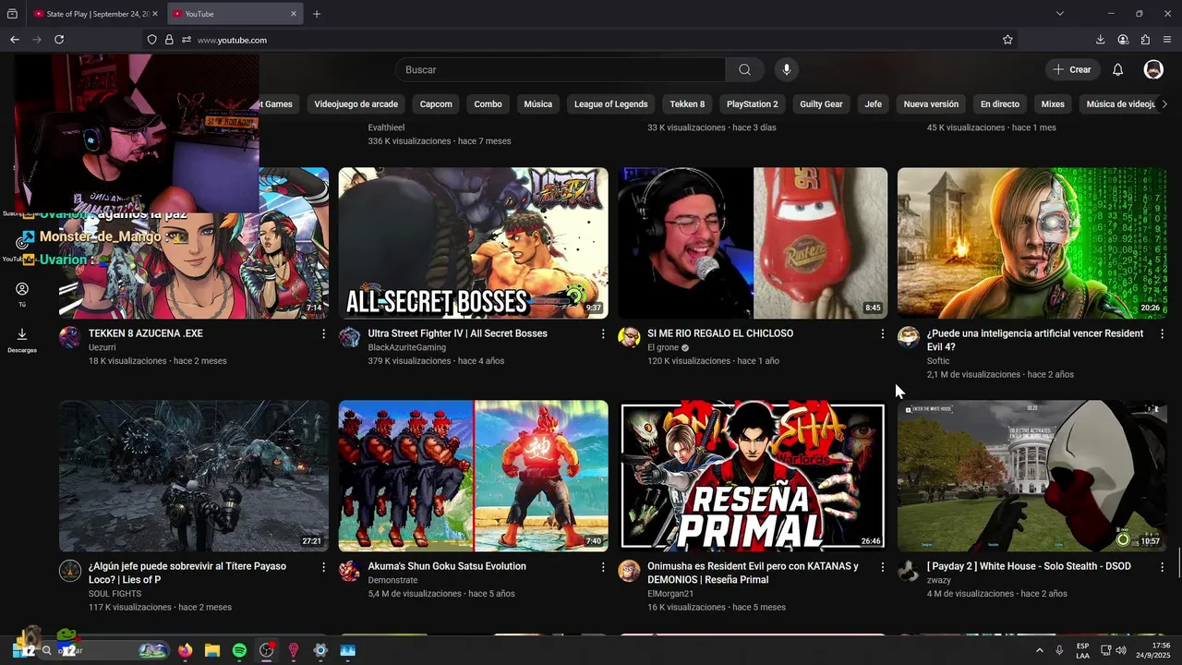Open options for SI ME RIO REGALO video

882,333
